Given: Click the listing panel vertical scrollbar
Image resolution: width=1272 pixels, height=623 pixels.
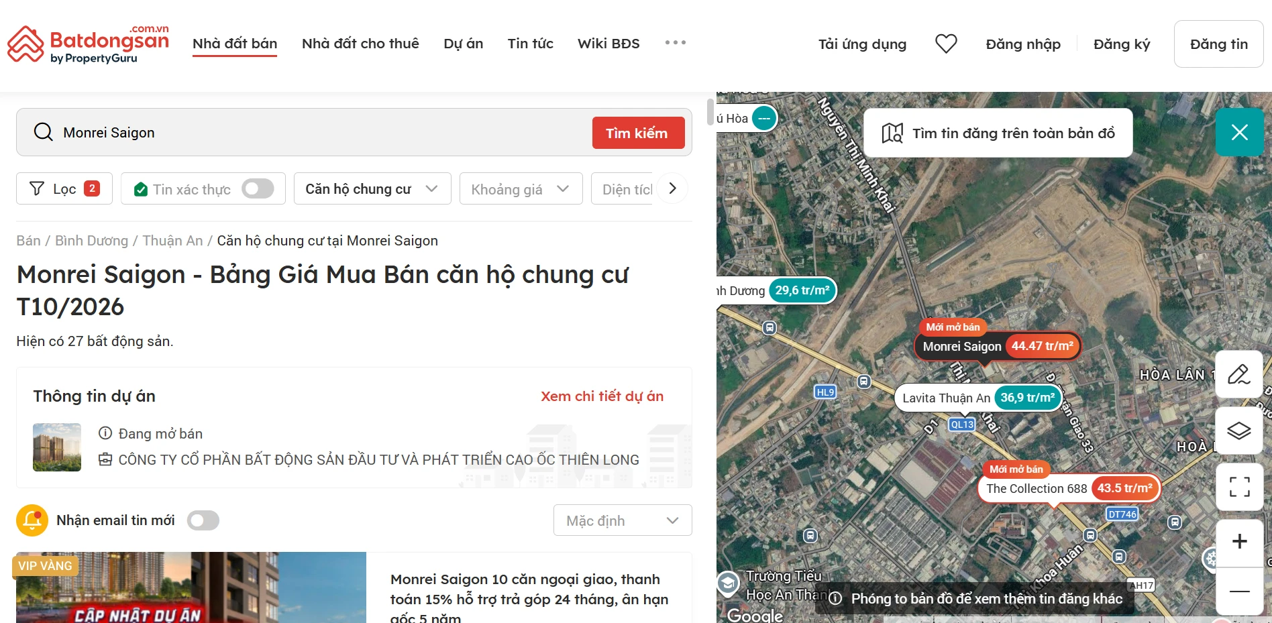Looking at the screenshot, I should pos(710,112).
